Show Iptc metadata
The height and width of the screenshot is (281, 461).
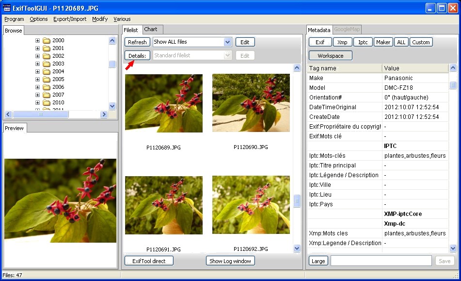click(x=363, y=42)
